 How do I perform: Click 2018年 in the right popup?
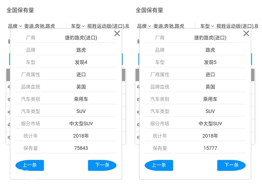click(210, 136)
